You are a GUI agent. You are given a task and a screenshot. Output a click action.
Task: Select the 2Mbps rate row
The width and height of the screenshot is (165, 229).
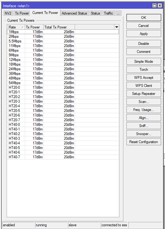point(63,37)
